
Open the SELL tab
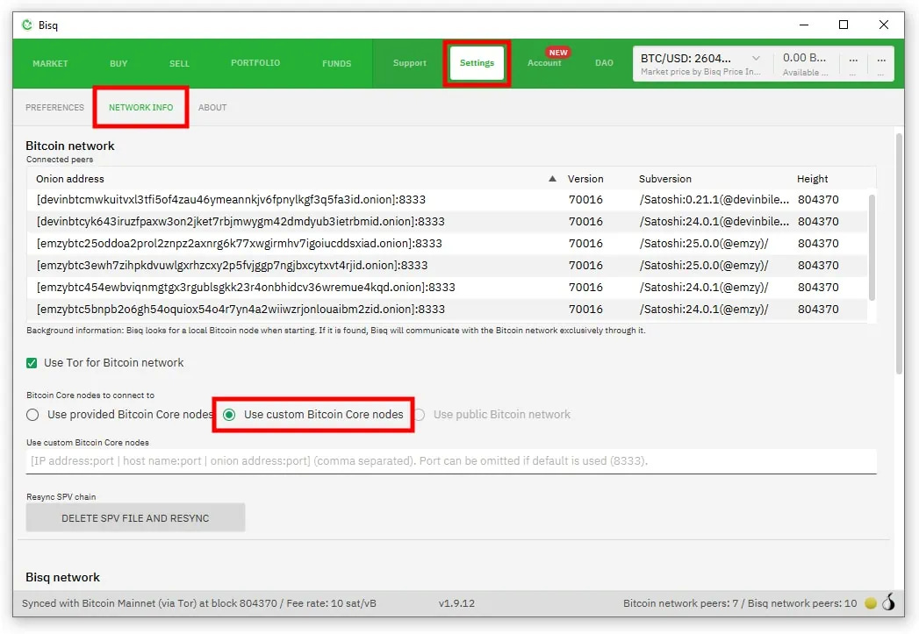coord(179,63)
